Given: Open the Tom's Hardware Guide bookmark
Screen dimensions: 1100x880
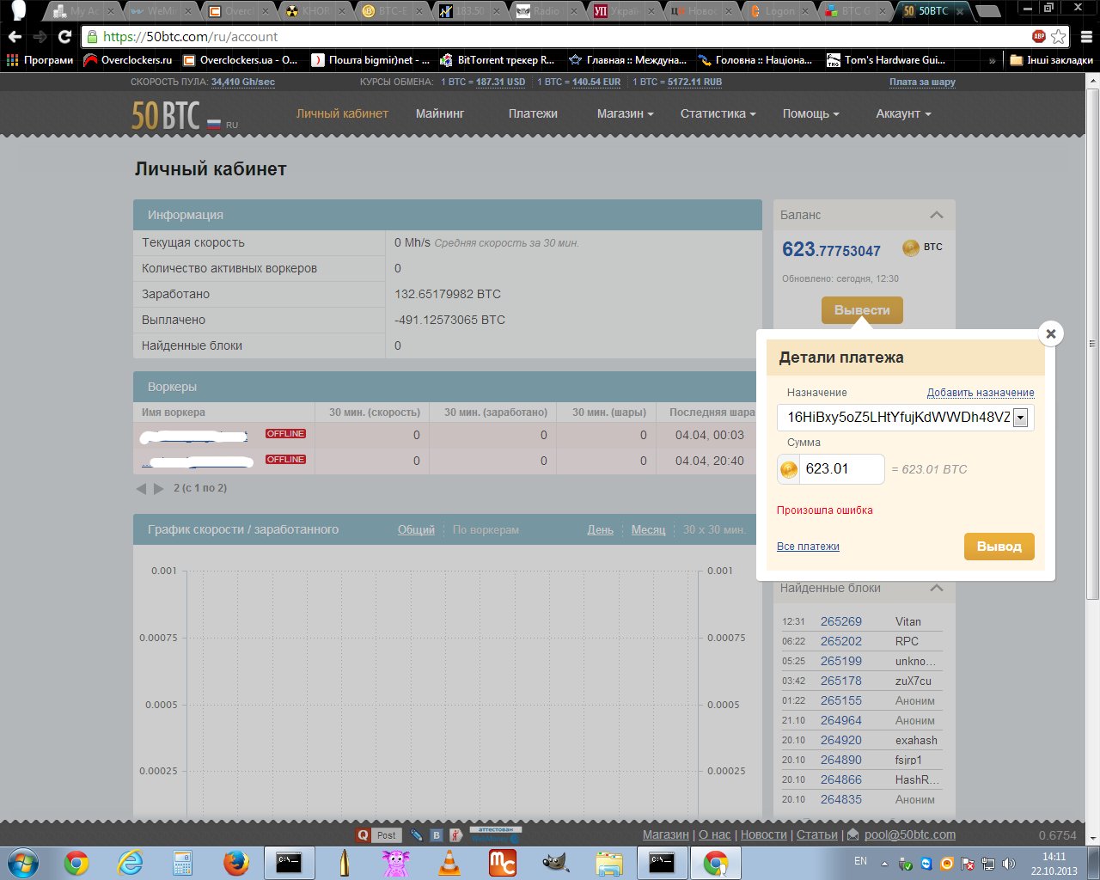Looking at the screenshot, I should point(886,60).
